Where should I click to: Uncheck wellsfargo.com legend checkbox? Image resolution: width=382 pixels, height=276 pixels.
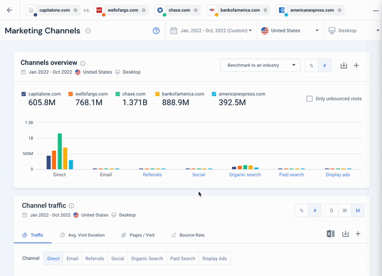click(x=71, y=94)
